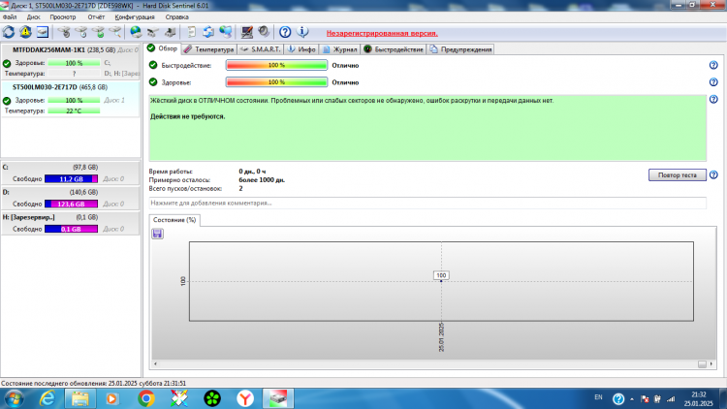Click the Повтор теста button
The width and height of the screenshot is (727, 409).
click(678, 174)
